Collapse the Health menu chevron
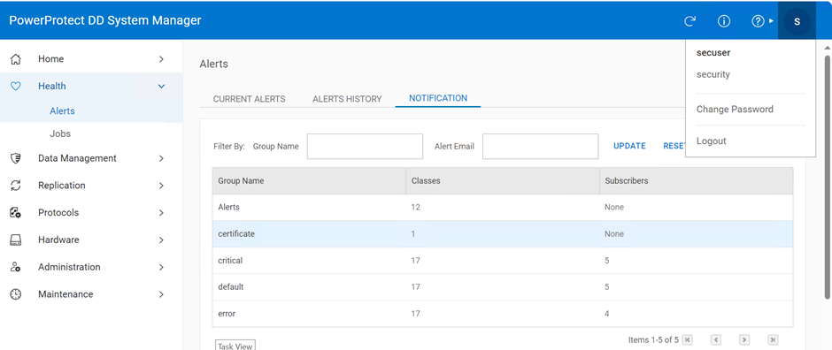The height and width of the screenshot is (350, 832). coord(162,86)
